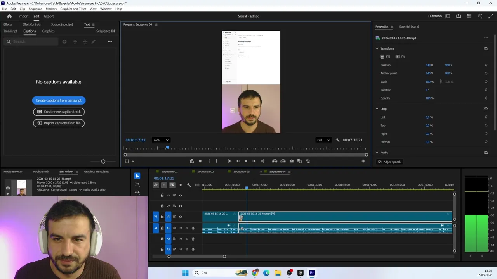Open the Home screen icon
This screenshot has height=279, width=497.
coord(9,16)
